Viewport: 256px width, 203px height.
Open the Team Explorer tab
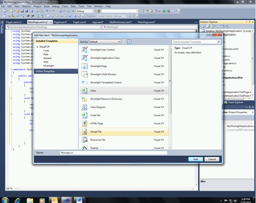pos(234,102)
